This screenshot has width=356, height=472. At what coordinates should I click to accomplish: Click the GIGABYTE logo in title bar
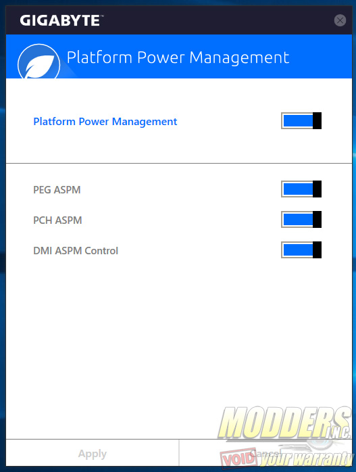coord(61,20)
